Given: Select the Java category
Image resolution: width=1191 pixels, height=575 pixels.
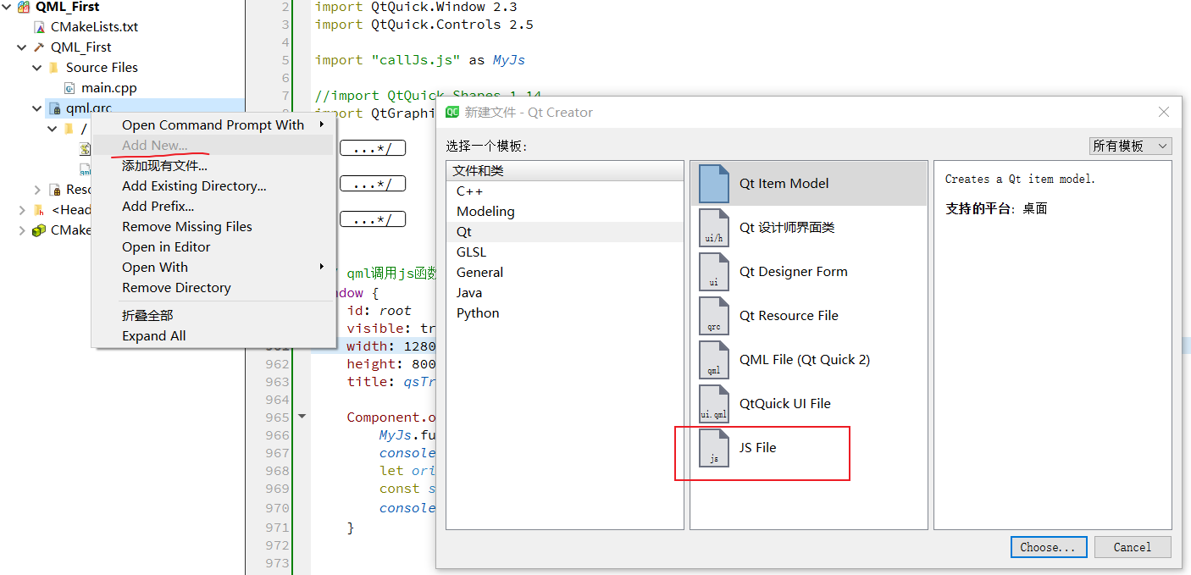Looking at the screenshot, I should (x=565, y=293).
